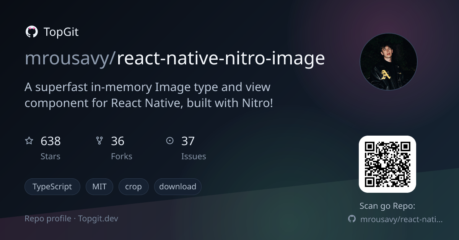The width and height of the screenshot is (459, 240).
Task: Open the react-native-nitro-image repo title
Action: tap(221, 59)
